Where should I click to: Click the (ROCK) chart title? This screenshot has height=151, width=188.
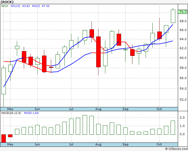pyautogui.click(x=7, y=2)
